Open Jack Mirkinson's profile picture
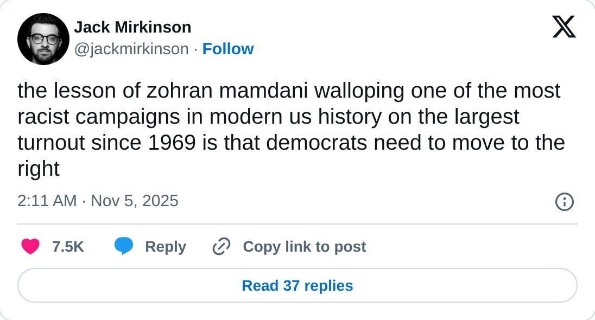595x320 pixels. (x=43, y=39)
